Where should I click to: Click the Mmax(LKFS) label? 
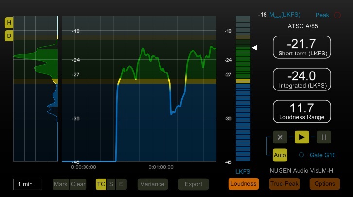click(x=285, y=15)
